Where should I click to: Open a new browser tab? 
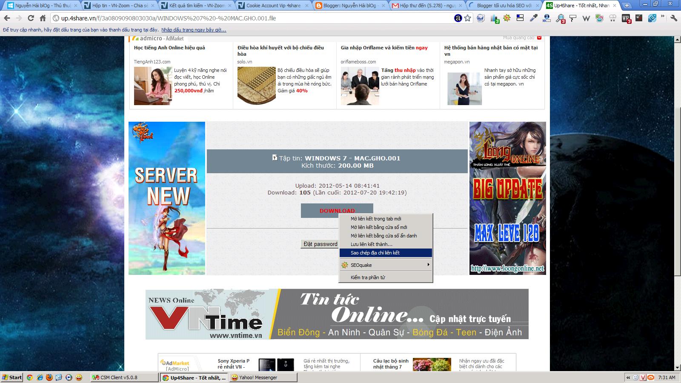coord(627,6)
